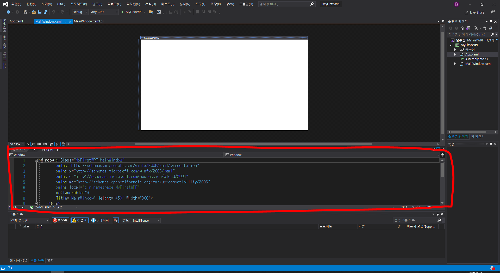Viewport: 500px width, 273px height.
Task: Click the pop-out XAML icon beside XAML tab
Action: click(59, 150)
